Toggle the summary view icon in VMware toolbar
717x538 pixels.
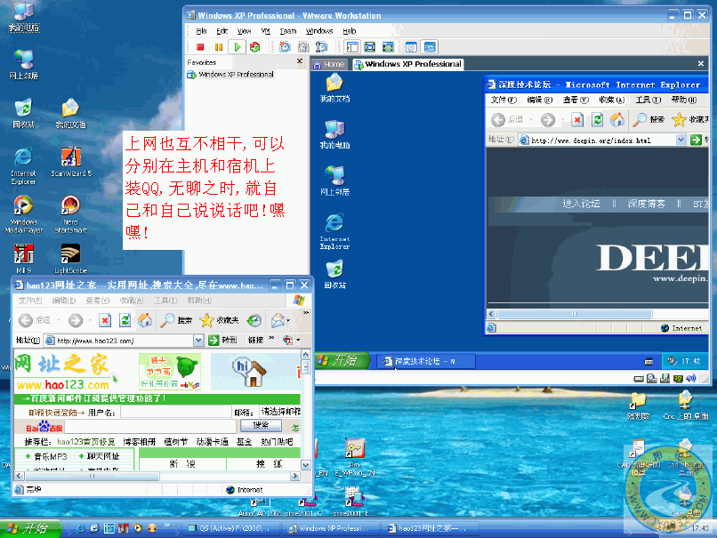coord(412,47)
